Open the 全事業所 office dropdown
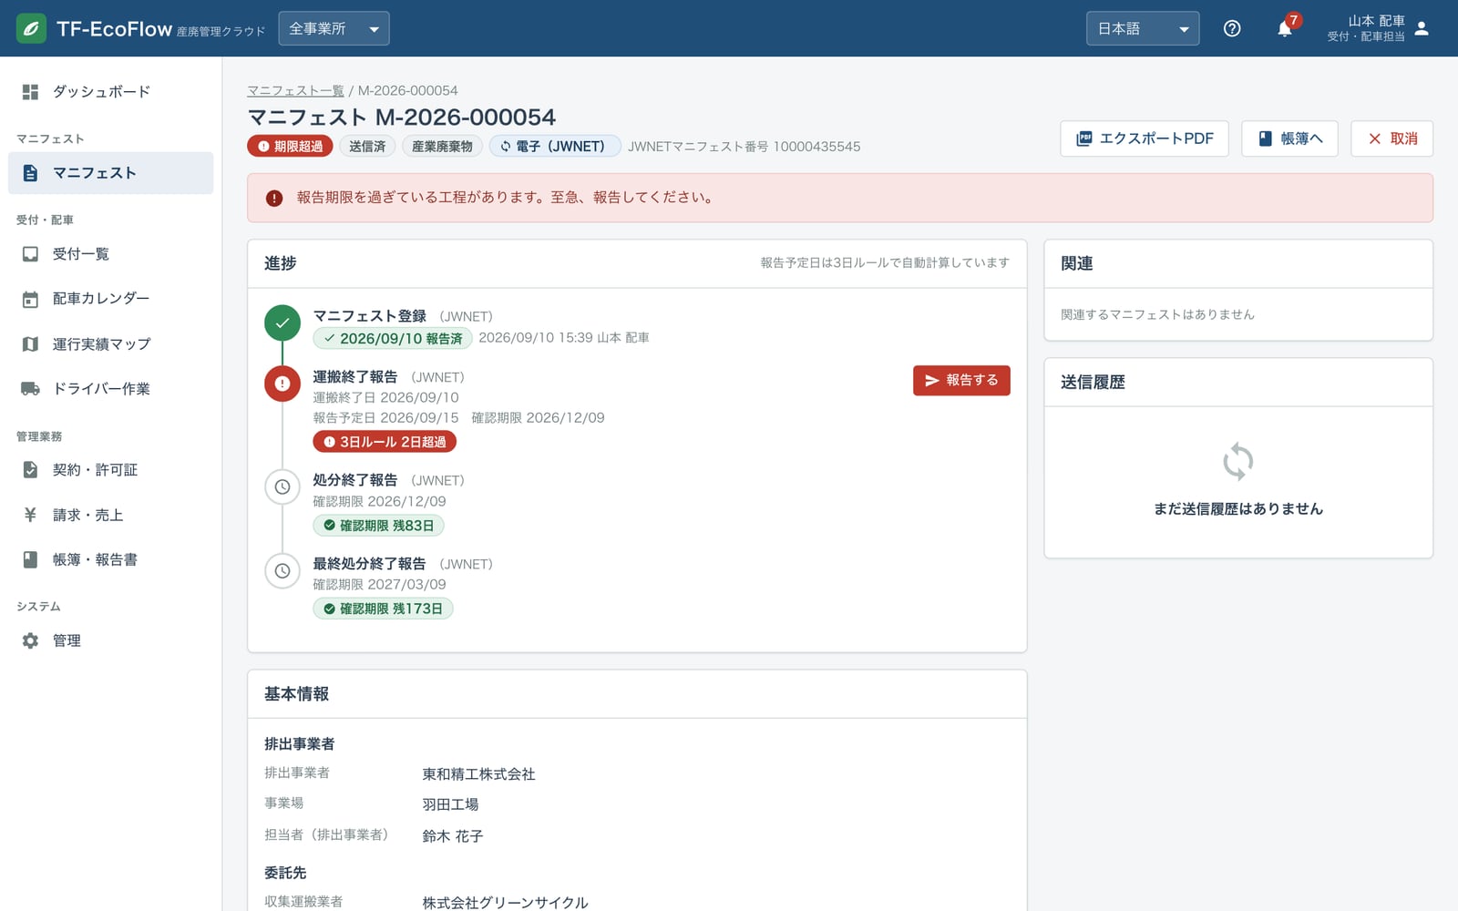 [x=334, y=28]
